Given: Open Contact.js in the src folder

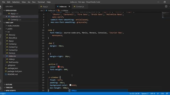Looking at the screenshot, I should click(12, 44).
